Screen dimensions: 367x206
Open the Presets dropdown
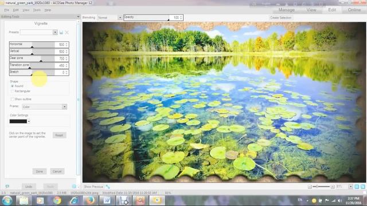[55, 32]
